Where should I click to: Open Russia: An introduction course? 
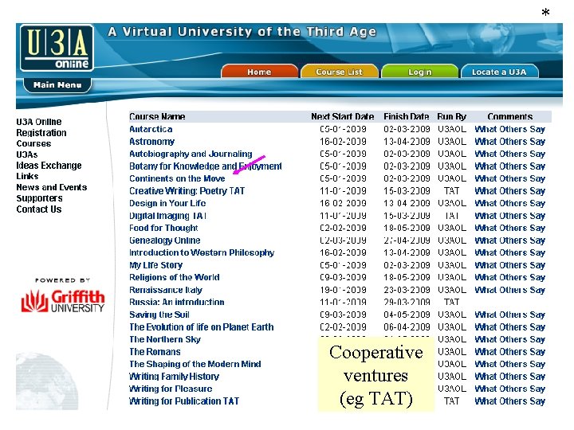click(x=177, y=302)
